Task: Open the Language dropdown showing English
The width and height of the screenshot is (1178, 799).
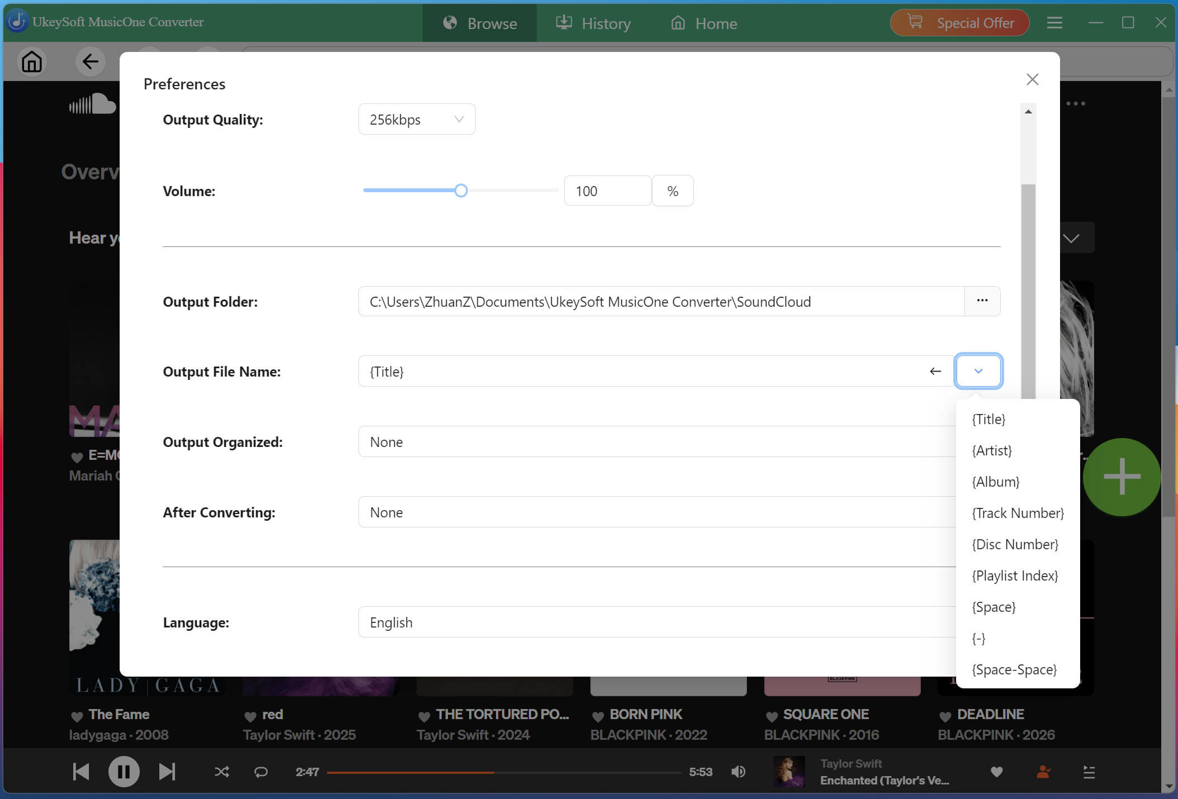Action: click(x=657, y=622)
